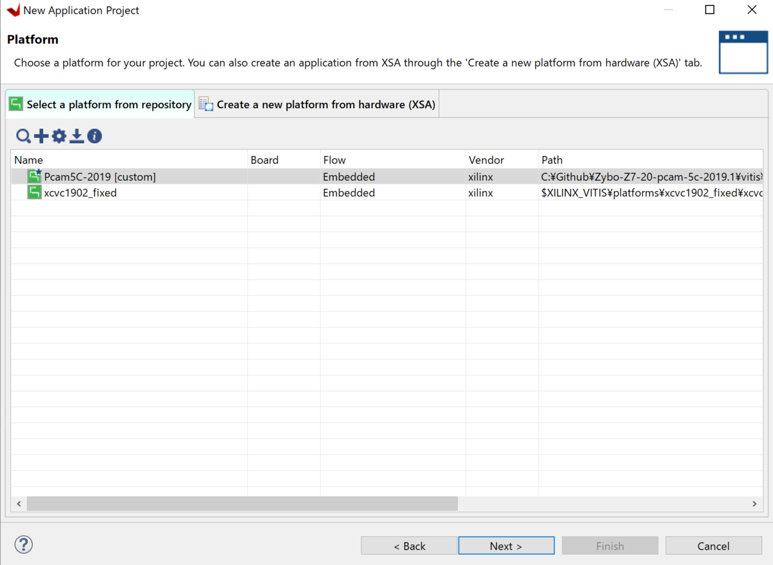The height and width of the screenshot is (565, 773).
Task: Sort by the Vendor column header
Action: click(x=502, y=160)
